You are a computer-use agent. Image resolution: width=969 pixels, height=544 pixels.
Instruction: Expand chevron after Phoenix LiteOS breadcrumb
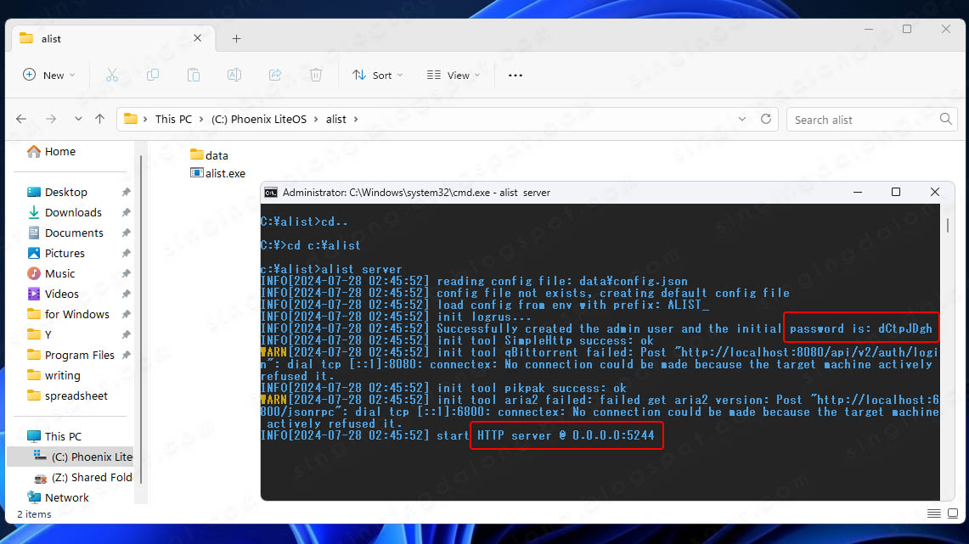click(x=316, y=119)
